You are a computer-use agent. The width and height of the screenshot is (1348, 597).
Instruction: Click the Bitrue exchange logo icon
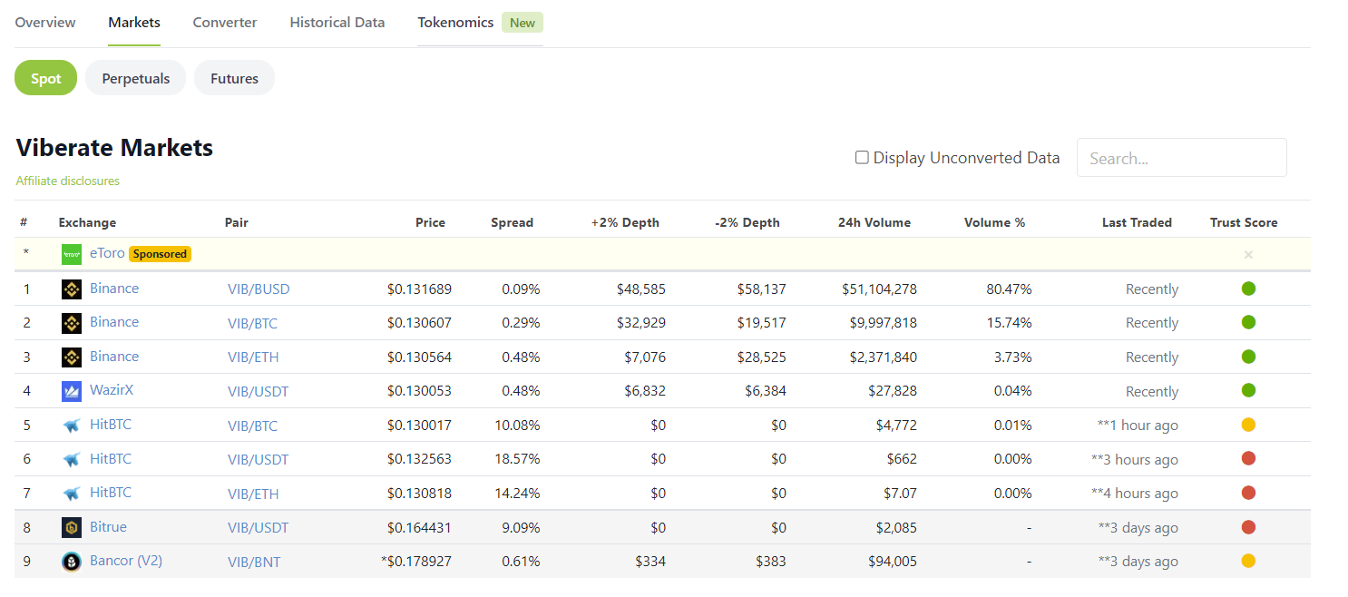click(72, 528)
